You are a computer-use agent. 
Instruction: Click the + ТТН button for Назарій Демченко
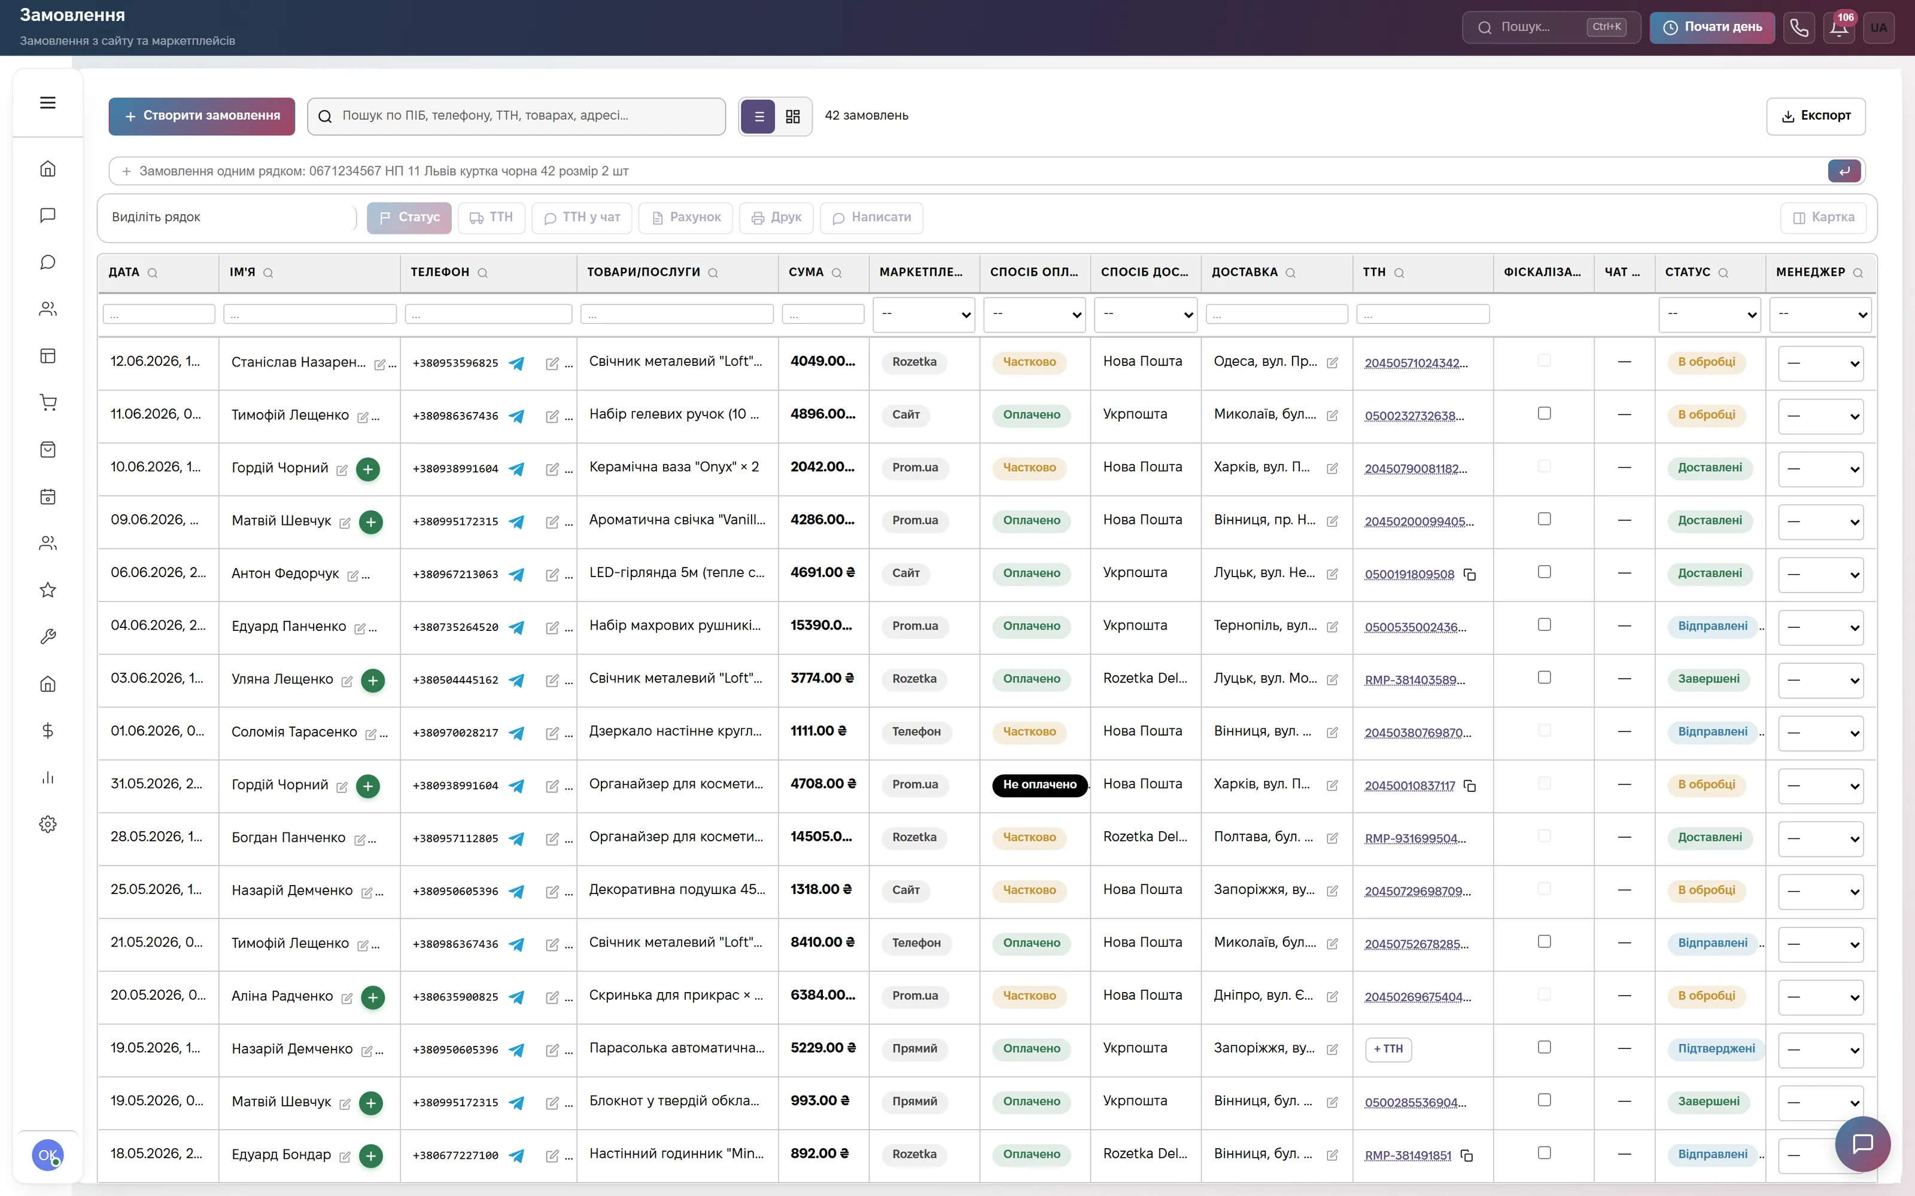point(1388,1049)
